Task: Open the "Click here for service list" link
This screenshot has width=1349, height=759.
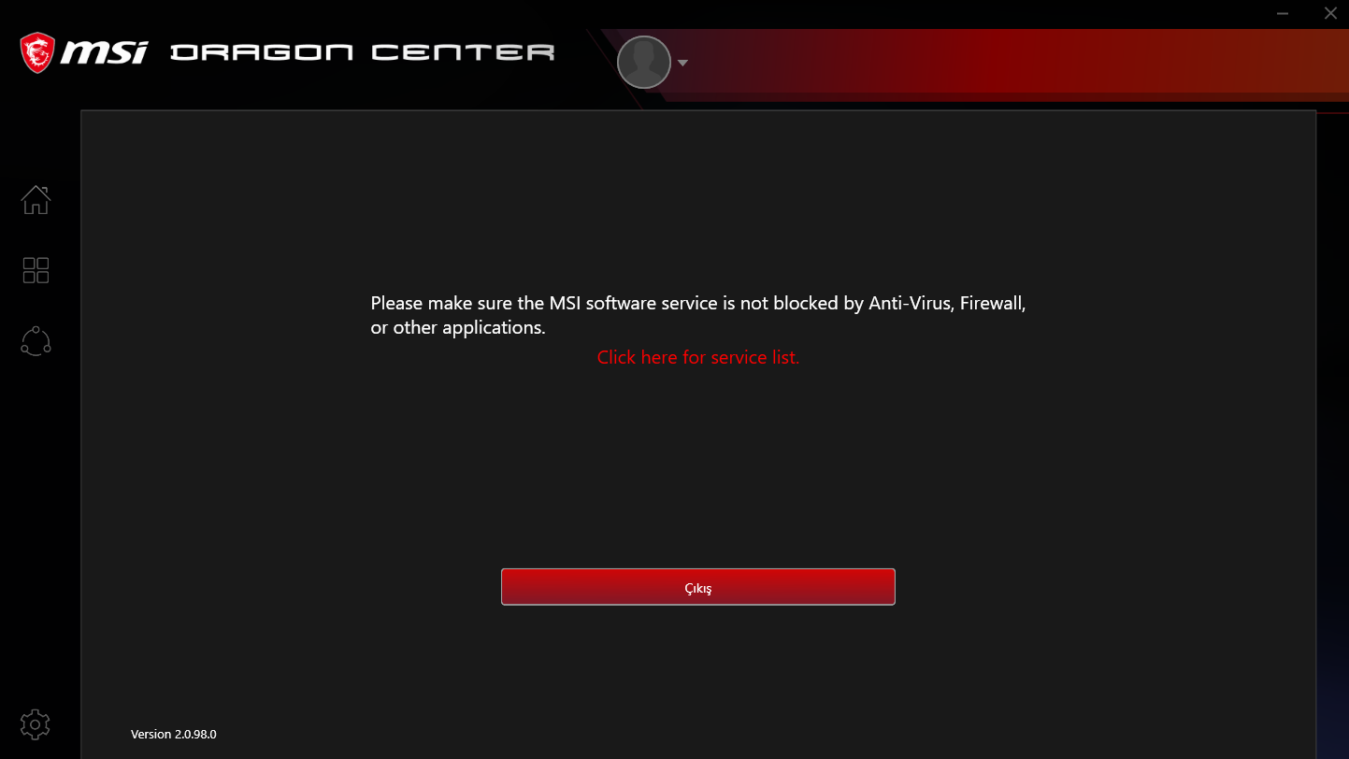Action: click(698, 357)
